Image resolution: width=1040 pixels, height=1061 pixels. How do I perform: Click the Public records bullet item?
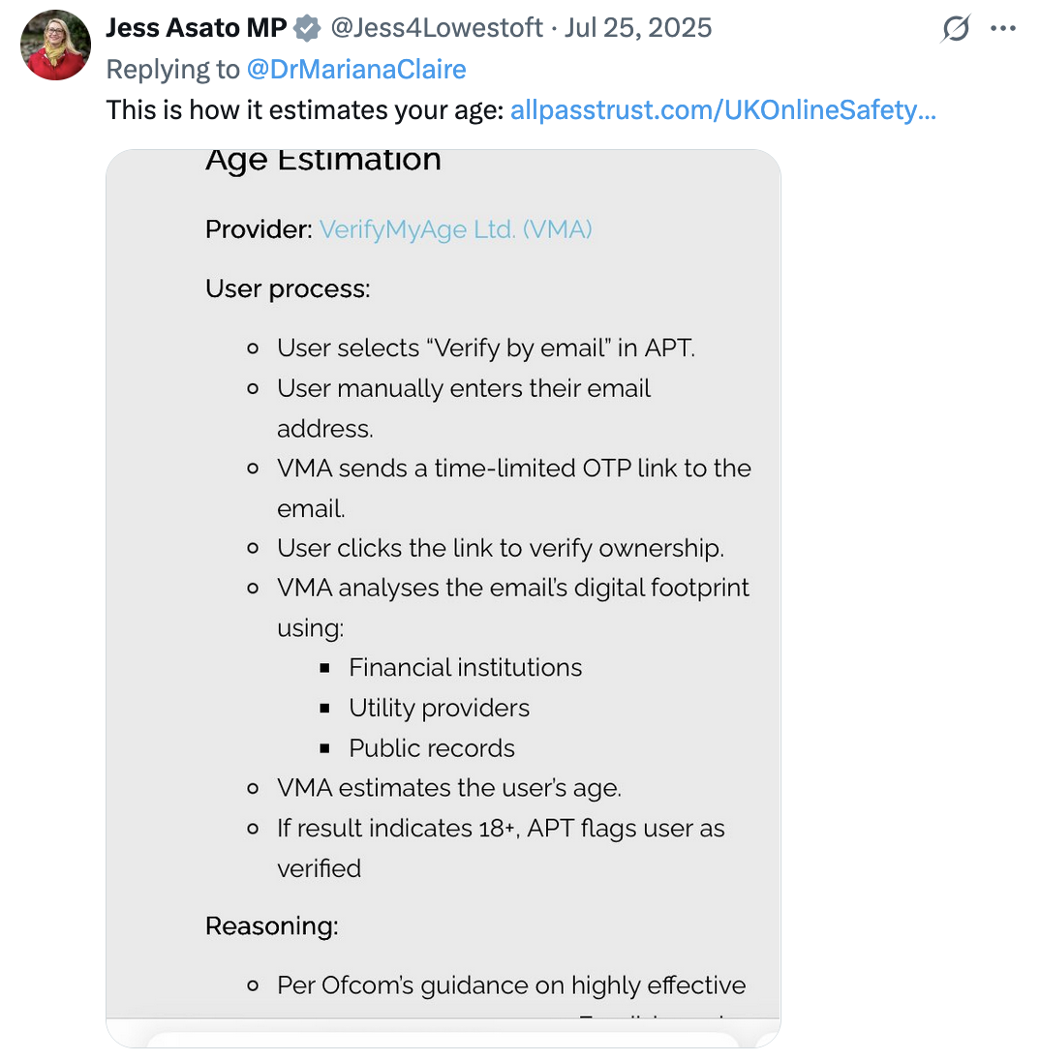(x=432, y=748)
